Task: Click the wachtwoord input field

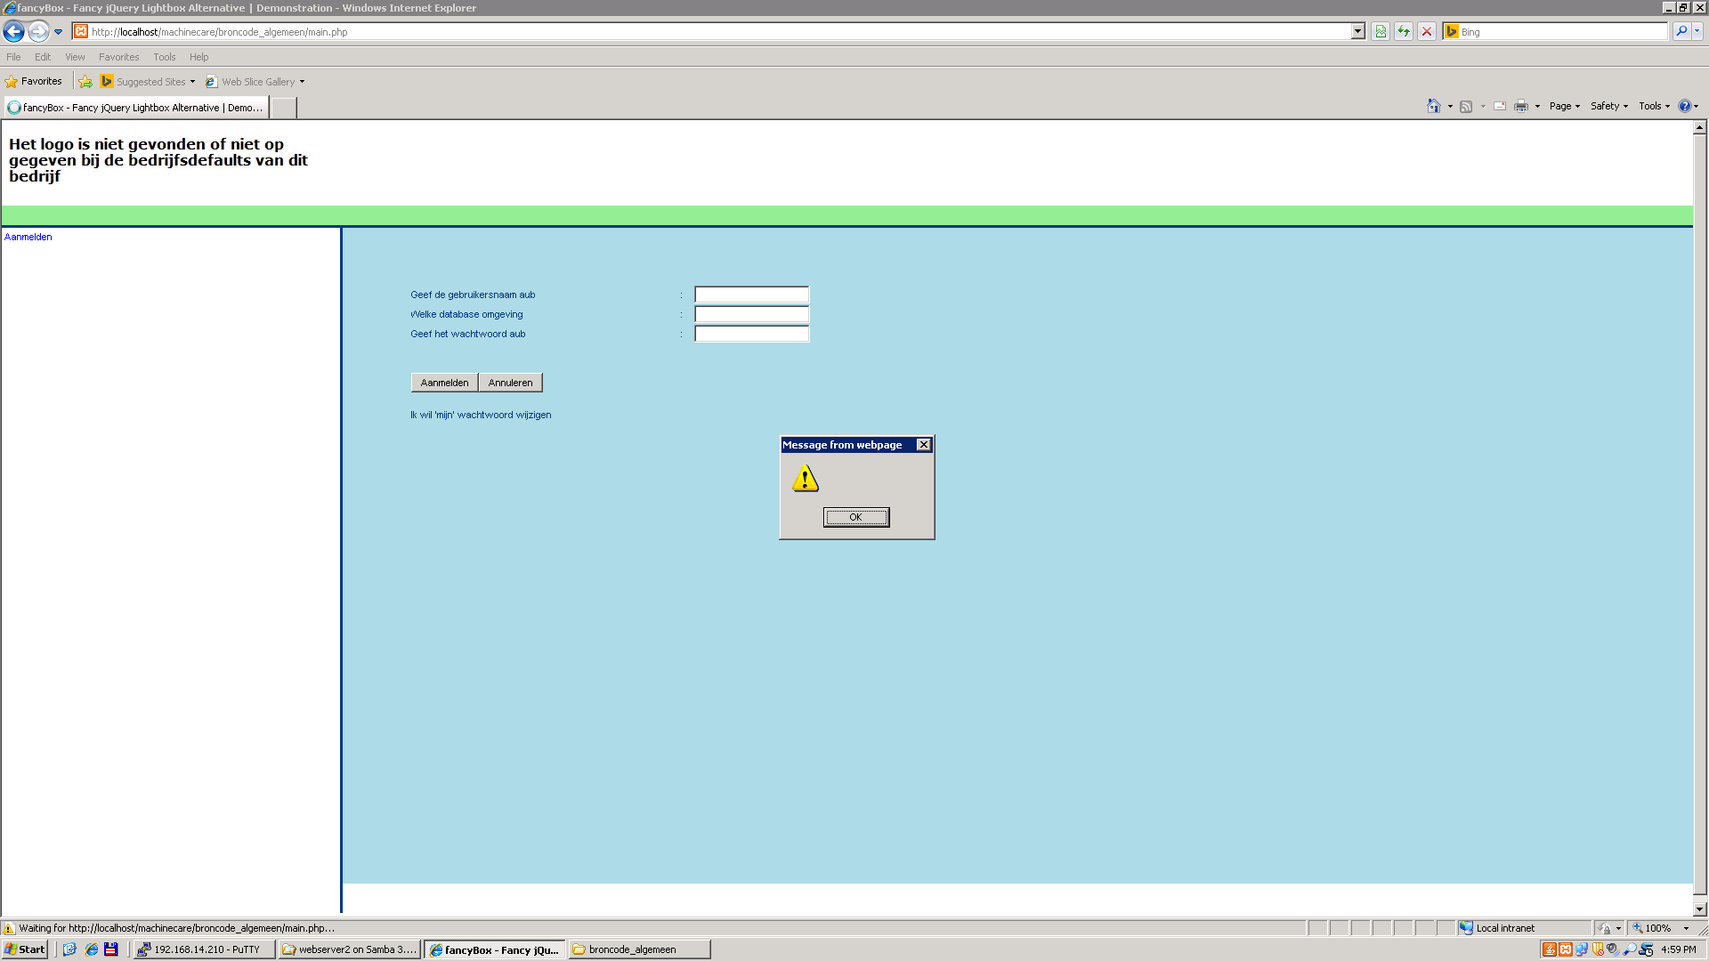Action: (751, 334)
